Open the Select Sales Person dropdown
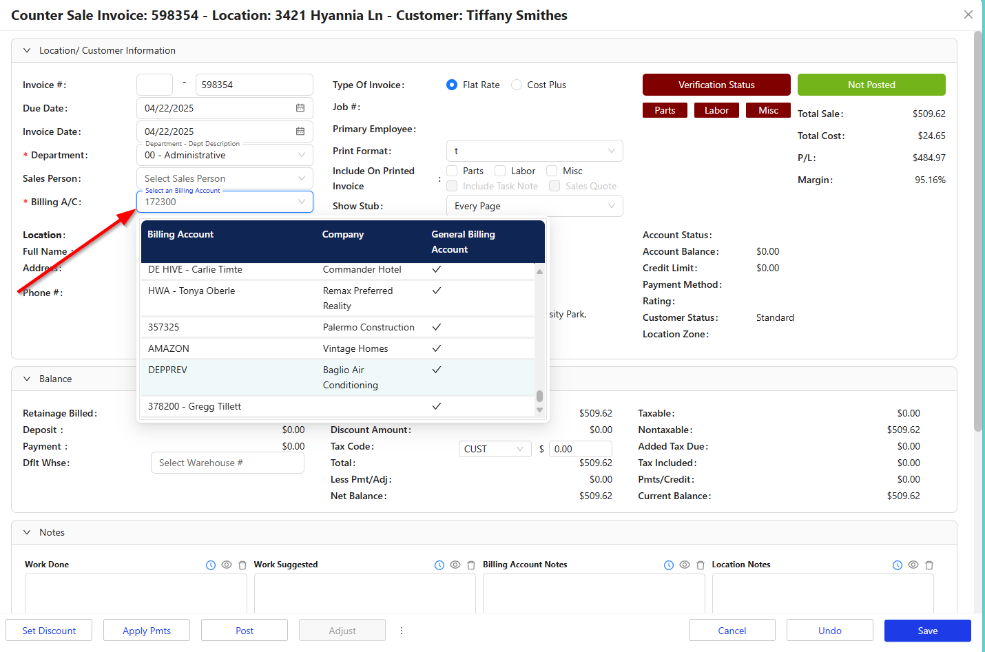 225,178
